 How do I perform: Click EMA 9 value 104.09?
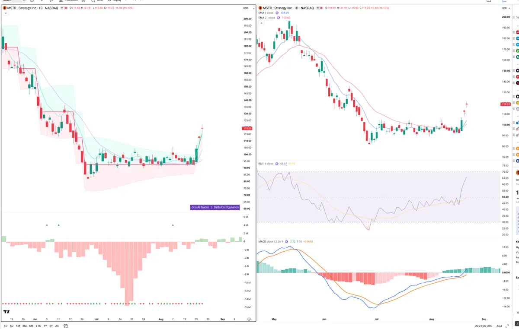284,13
